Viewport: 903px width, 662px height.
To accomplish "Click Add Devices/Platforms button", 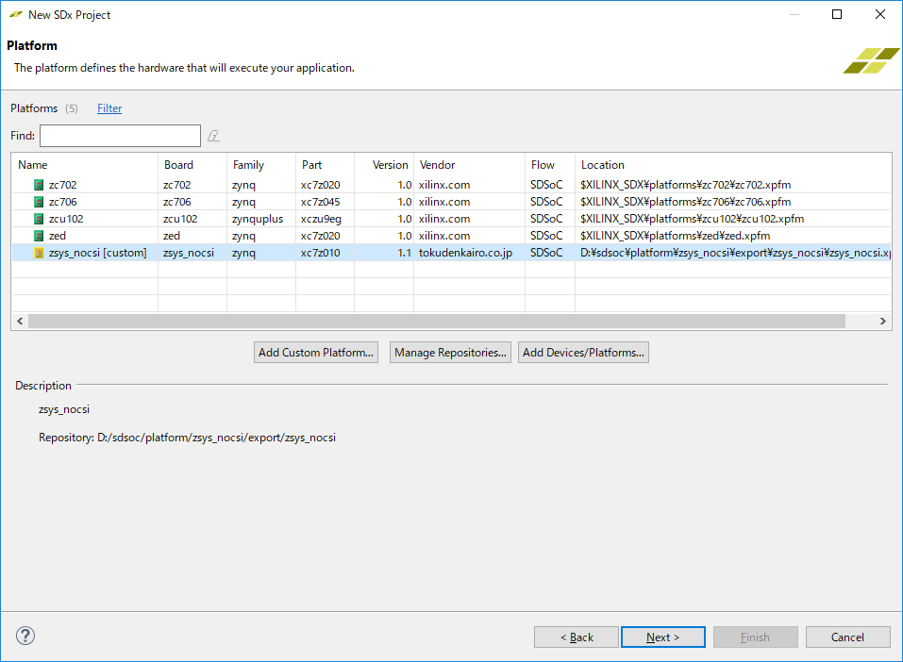I will tap(583, 353).
